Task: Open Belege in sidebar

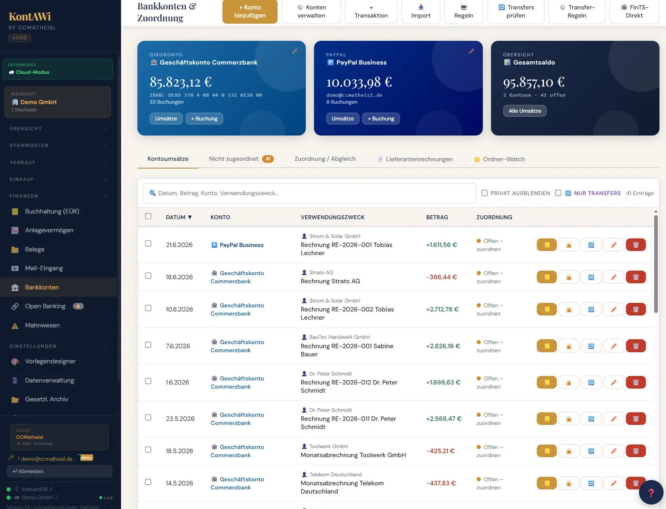Action: (x=59, y=249)
